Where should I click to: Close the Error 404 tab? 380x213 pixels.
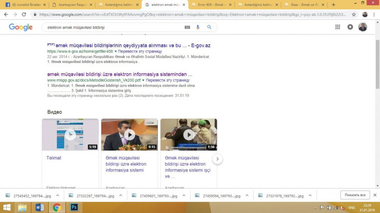coord(230,5)
